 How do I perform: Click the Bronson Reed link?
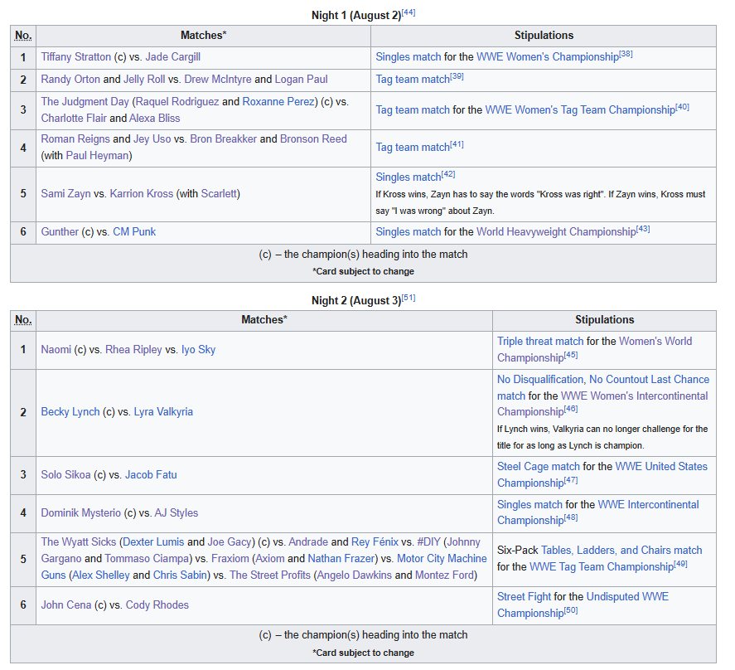click(313, 139)
